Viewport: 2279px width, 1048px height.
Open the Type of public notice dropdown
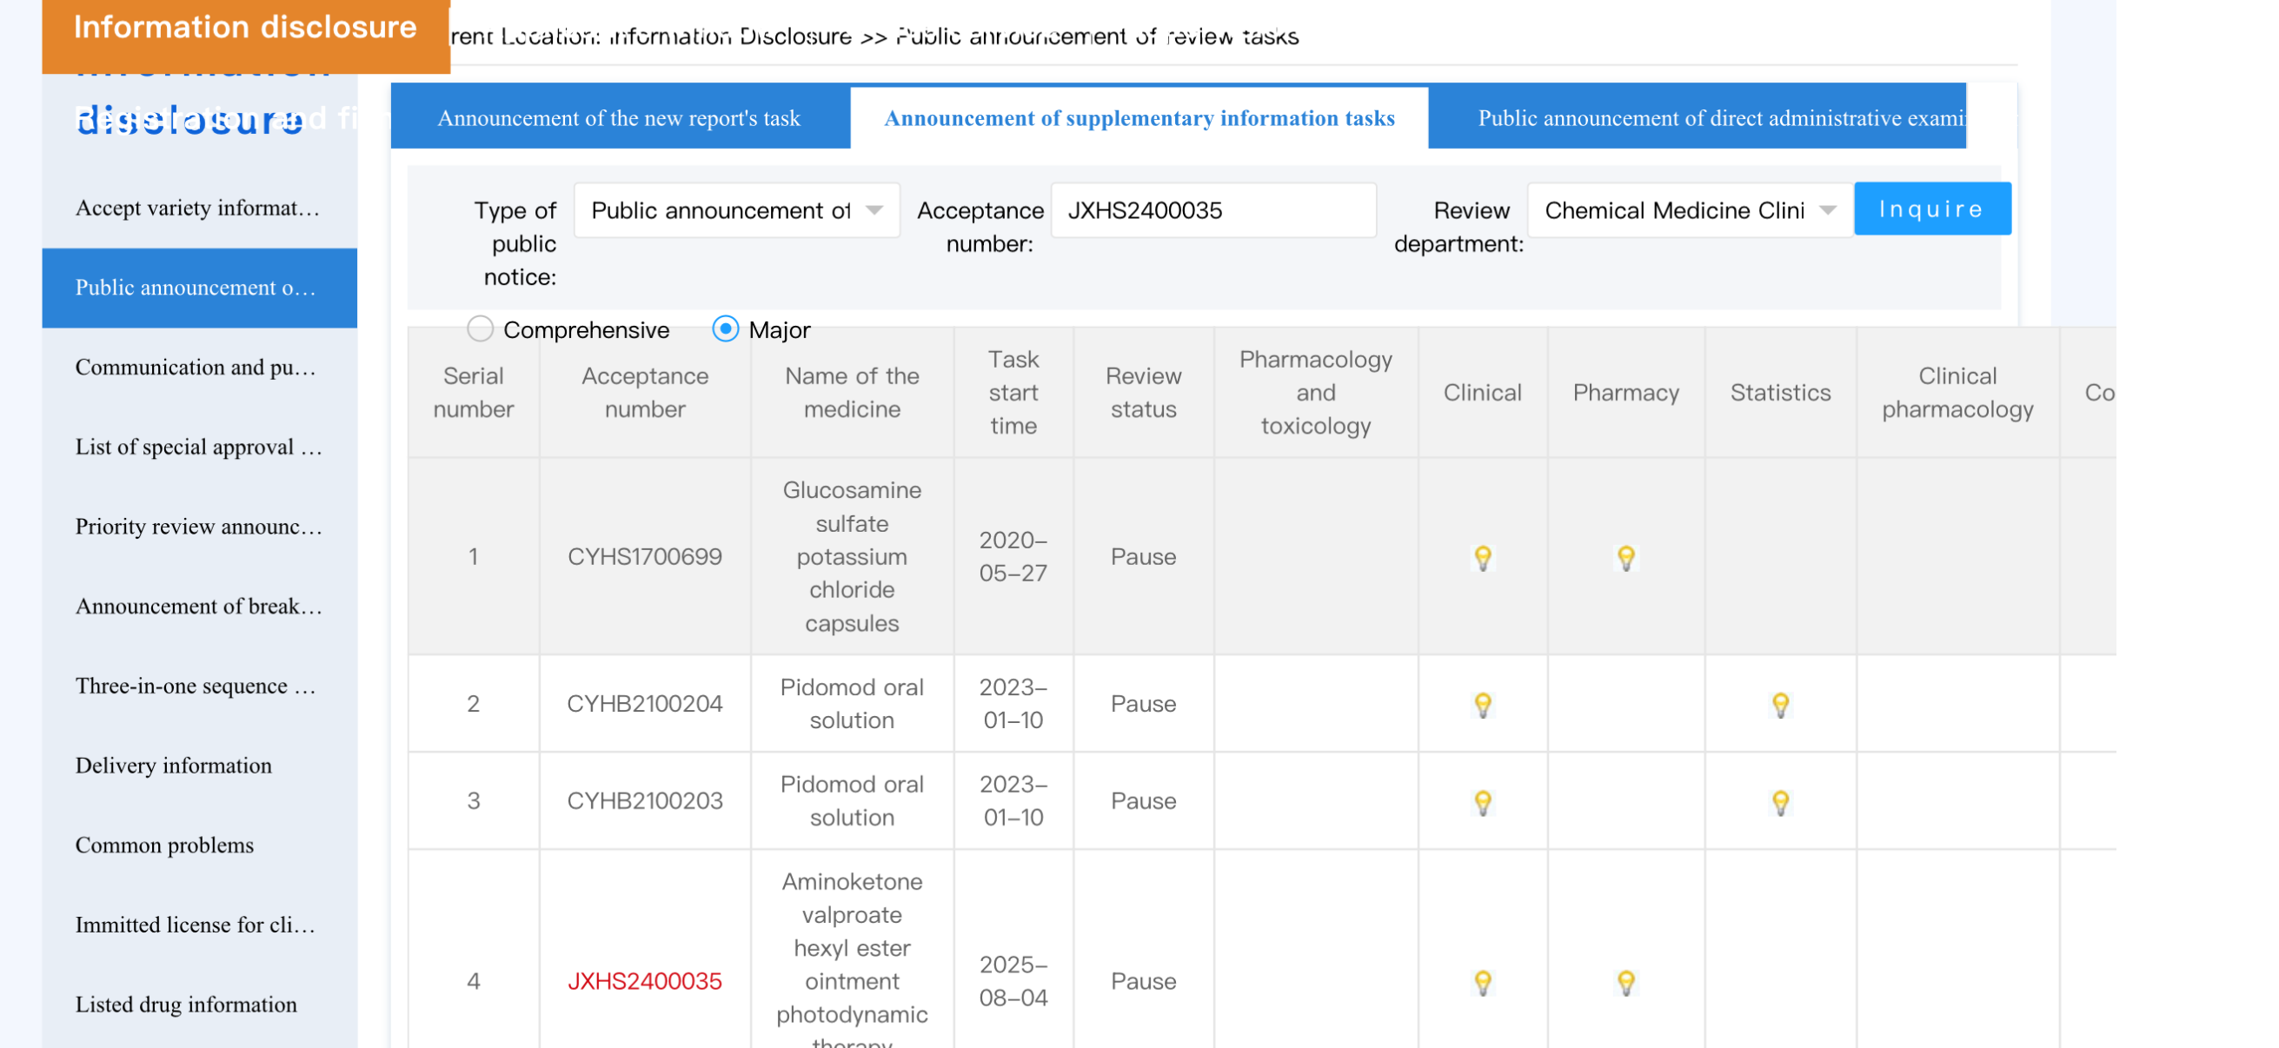pos(736,210)
